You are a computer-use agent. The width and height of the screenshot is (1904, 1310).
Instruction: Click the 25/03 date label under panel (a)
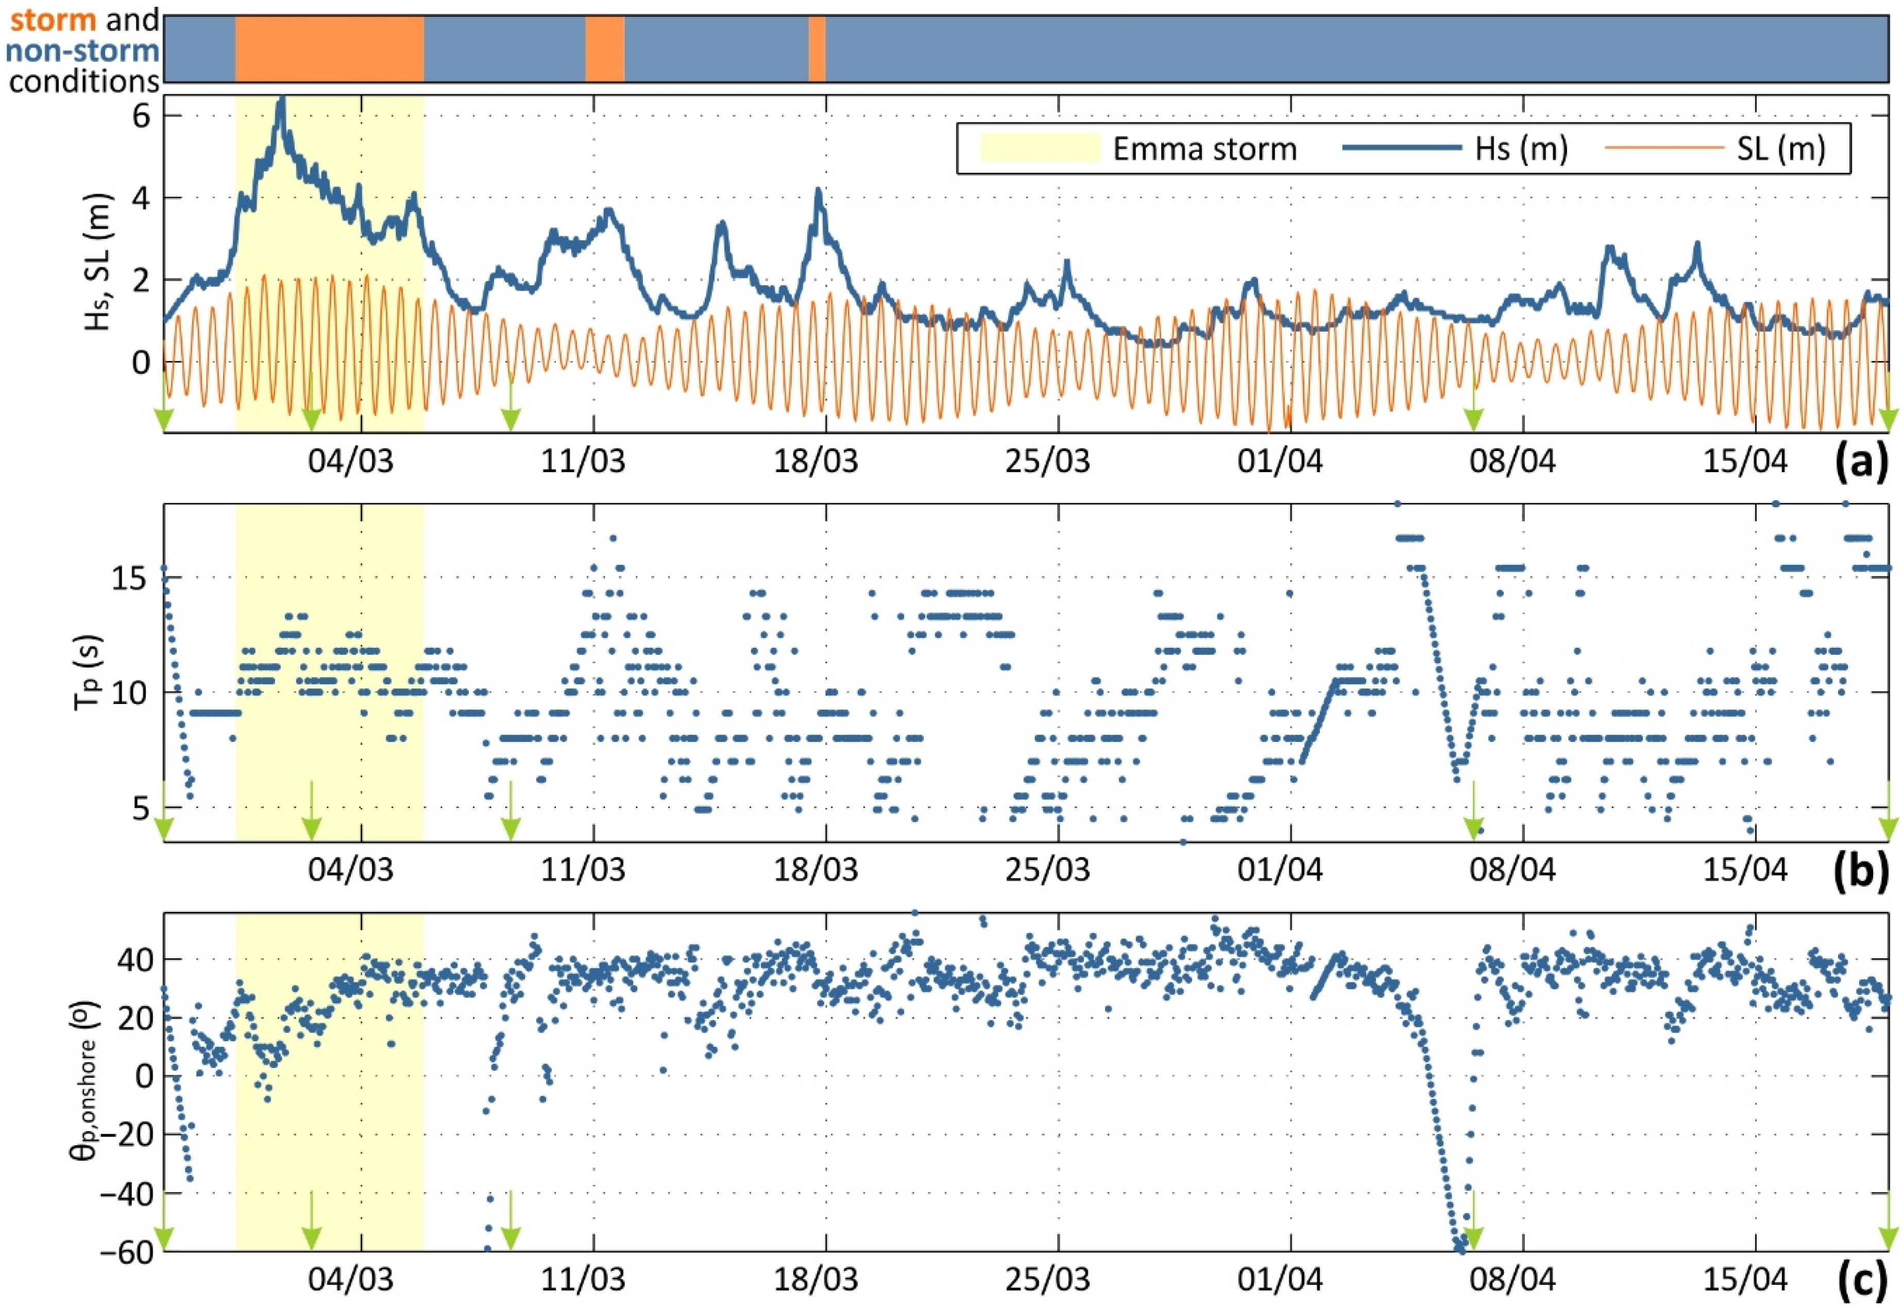(1048, 461)
